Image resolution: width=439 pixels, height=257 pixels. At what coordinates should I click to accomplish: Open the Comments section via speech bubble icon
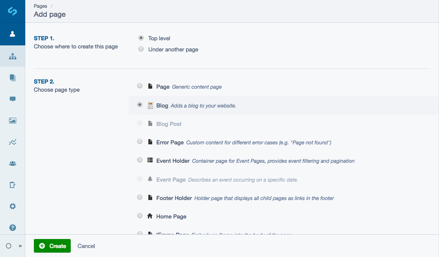(x=12, y=99)
